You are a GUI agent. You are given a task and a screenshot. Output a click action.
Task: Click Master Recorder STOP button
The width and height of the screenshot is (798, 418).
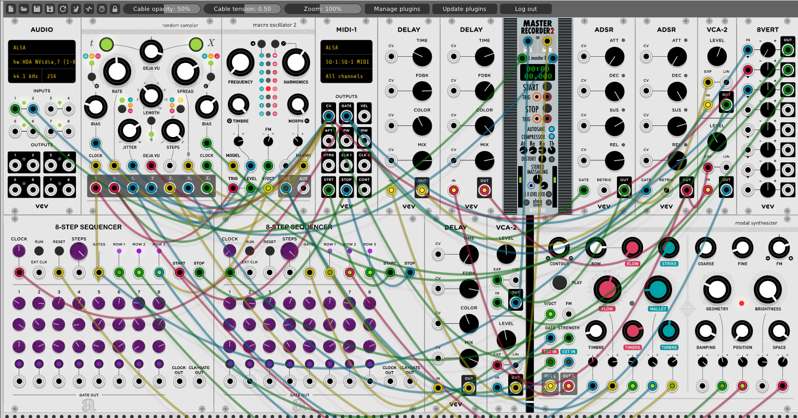pos(547,108)
